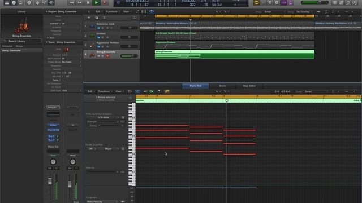The width and height of the screenshot is (362, 203).
Task: Open the List Editors button
Action: coord(335,2)
